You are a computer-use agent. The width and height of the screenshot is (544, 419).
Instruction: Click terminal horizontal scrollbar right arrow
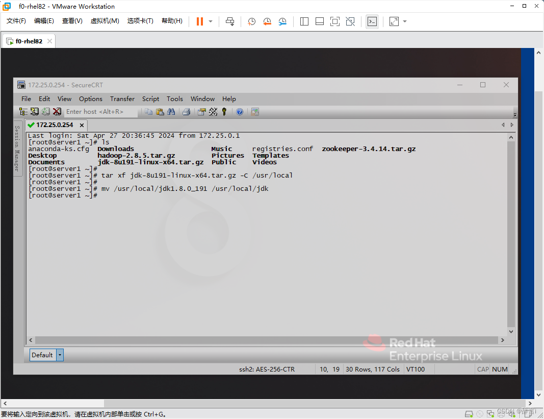tap(502, 340)
